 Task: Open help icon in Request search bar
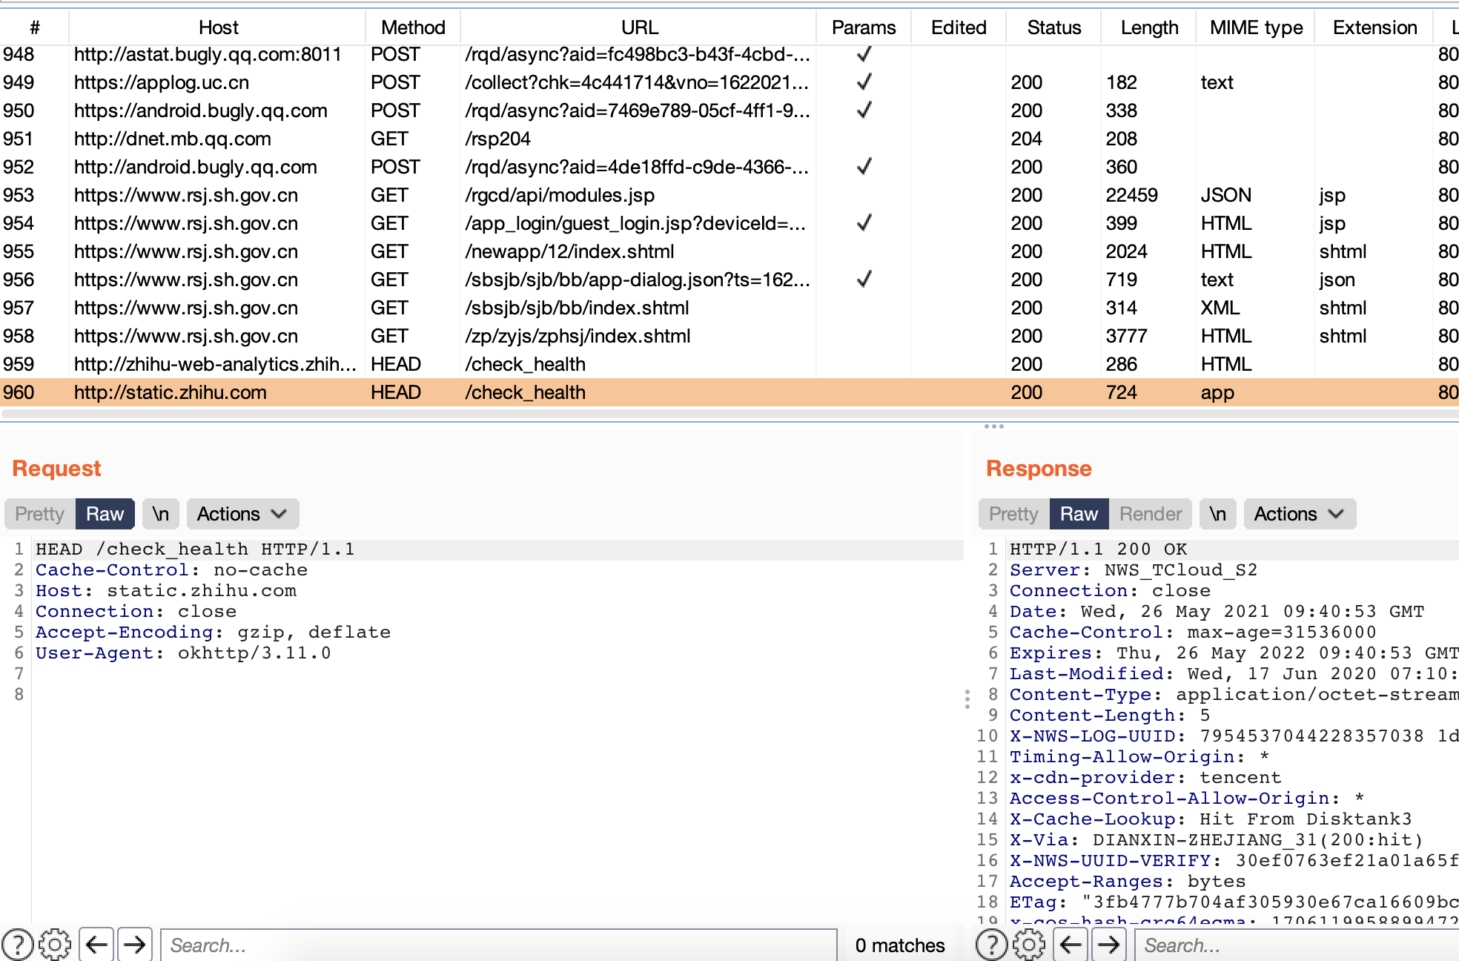[18, 945]
